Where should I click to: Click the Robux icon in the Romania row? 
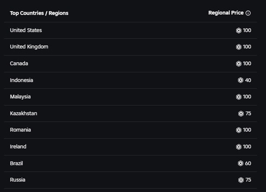click(239, 130)
